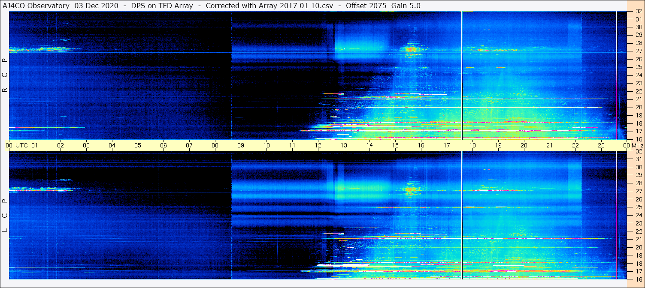Click hour '16' on the UTC axis
The width and height of the screenshot is (645, 288).
421,145
